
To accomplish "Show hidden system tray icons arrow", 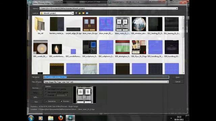I will pos(171,118).
